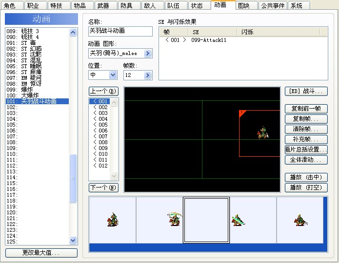Click 更改最大值... button
This screenshot has width=339, height=263.
pyautogui.click(x=41, y=253)
